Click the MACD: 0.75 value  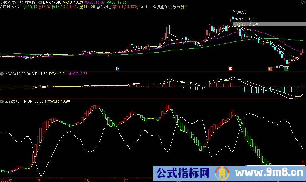click(78, 74)
